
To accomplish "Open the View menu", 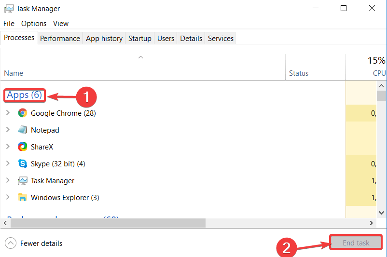I will 61,24.
